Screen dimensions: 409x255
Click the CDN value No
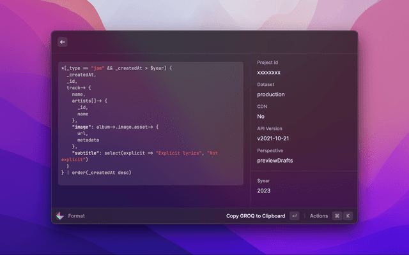261,117
